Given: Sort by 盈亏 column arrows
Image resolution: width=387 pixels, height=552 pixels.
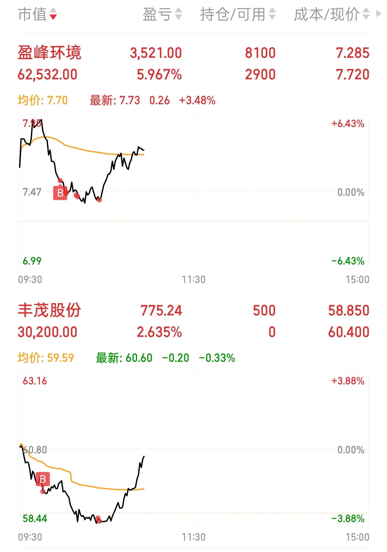Looking at the screenshot, I should click(x=178, y=14).
